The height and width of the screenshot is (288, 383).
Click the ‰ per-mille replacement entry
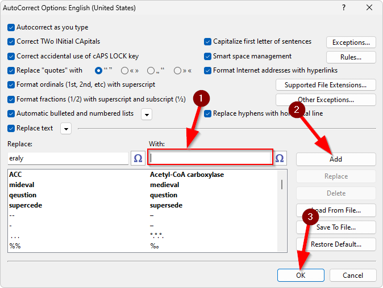155,246
